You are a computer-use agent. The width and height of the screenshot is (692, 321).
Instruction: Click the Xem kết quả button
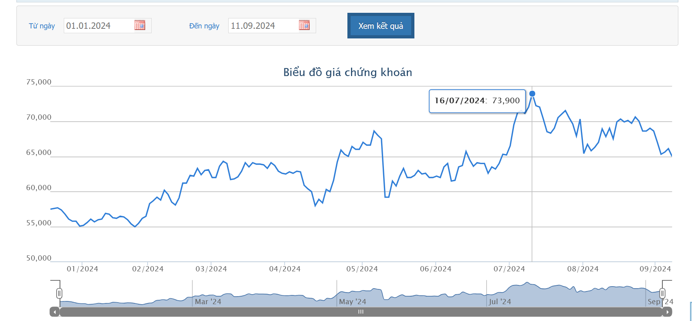click(x=381, y=26)
